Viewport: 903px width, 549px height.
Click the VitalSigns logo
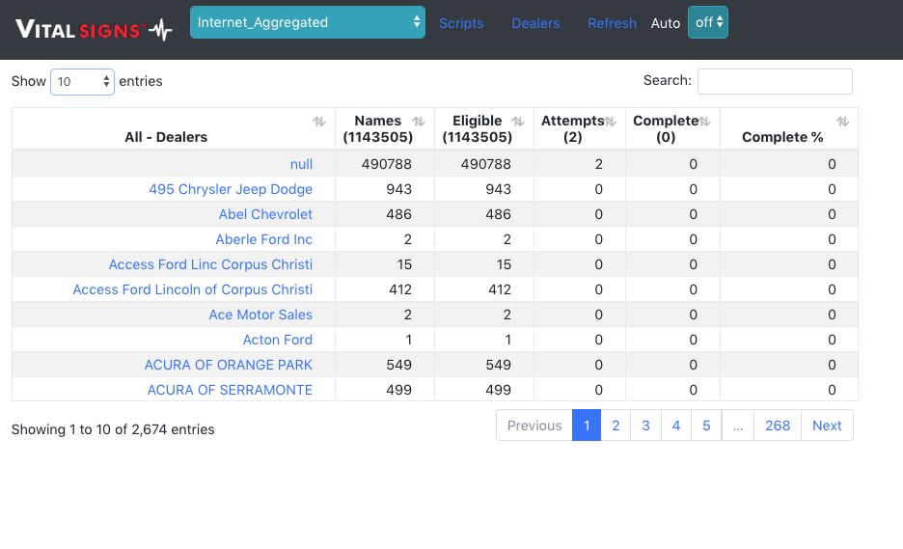click(x=94, y=29)
